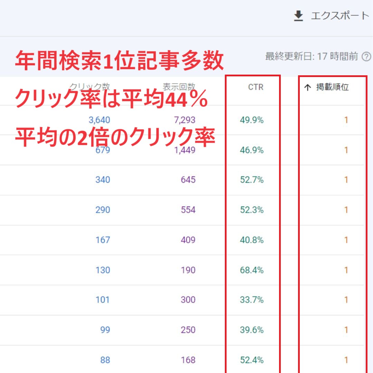Click the position 1 in the 33.7% row

[346, 299]
